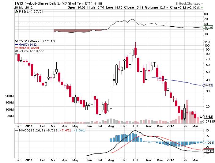Click the 70 label on the RSI axis
215x163 pixels.
pyautogui.click(x=206, y=19)
